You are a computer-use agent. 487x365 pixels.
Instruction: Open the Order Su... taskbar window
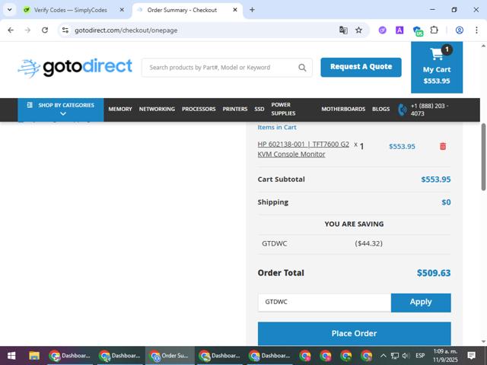(170, 356)
